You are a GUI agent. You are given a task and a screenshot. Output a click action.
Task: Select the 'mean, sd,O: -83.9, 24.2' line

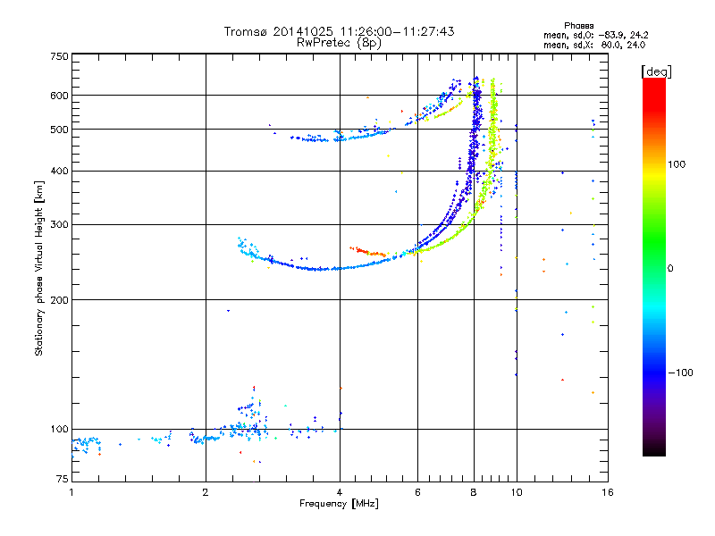tap(595, 35)
